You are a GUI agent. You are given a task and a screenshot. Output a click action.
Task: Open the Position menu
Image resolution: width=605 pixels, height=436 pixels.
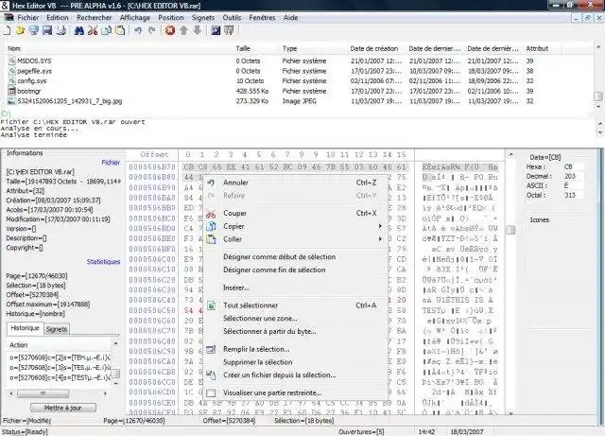click(x=171, y=17)
